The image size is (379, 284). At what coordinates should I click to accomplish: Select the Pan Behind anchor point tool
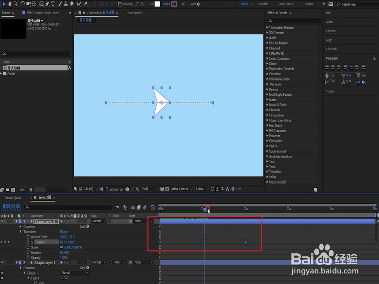point(34,4)
